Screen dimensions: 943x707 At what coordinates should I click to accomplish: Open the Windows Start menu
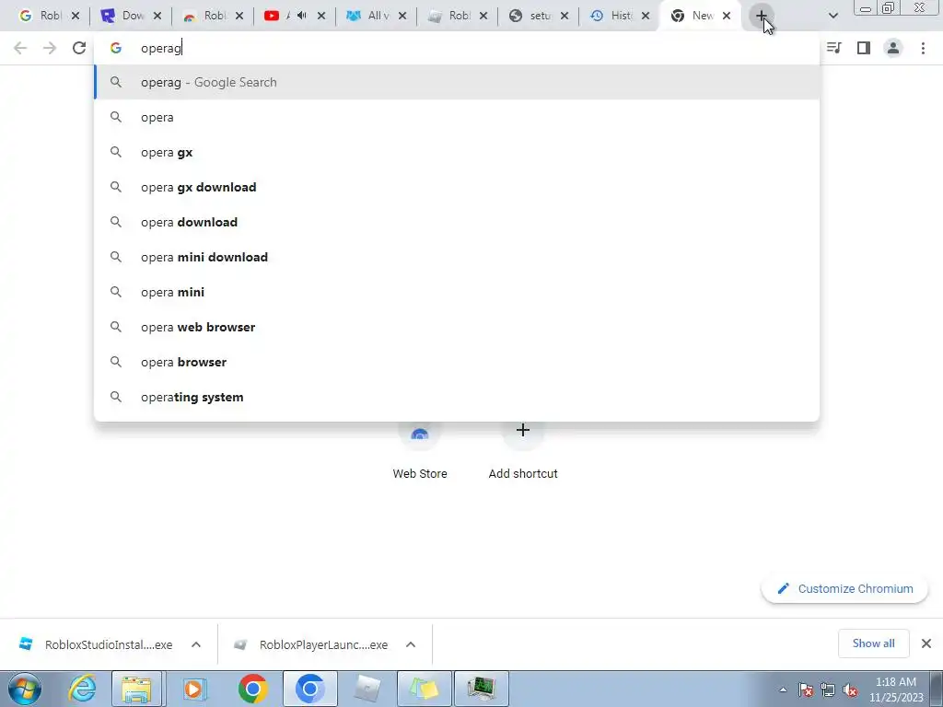coord(25,689)
